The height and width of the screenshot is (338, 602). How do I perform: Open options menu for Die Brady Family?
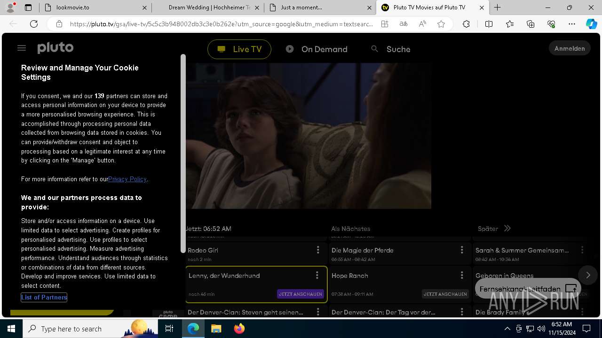[x=582, y=312]
